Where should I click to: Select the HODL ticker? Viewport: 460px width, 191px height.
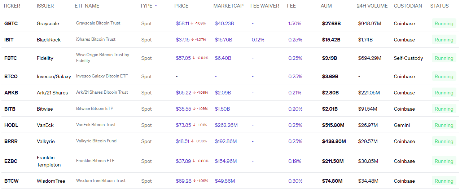pyautogui.click(x=11, y=125)
